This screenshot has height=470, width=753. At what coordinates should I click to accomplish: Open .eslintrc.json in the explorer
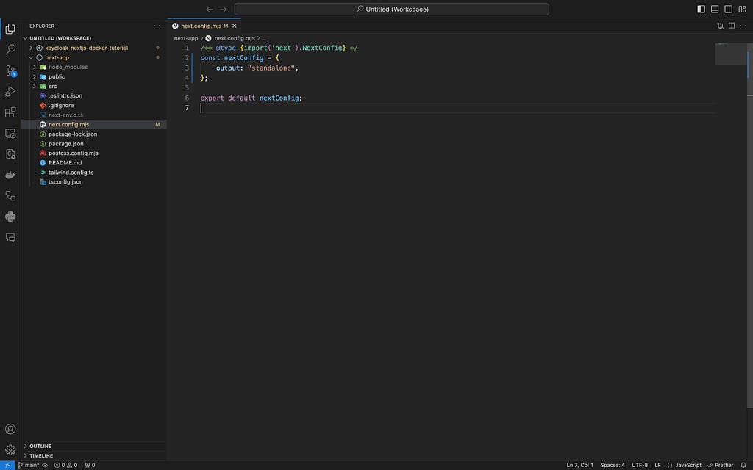(93, 96)
